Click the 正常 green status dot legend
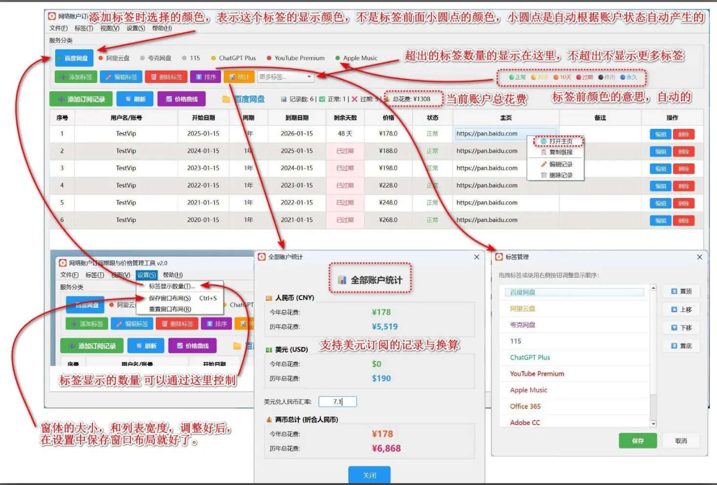 click(x=511, y=77)
